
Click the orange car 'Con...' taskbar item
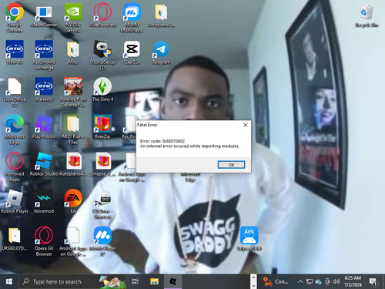click(276, 281)
